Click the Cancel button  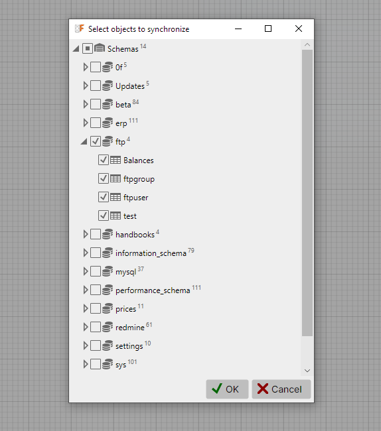281,389
